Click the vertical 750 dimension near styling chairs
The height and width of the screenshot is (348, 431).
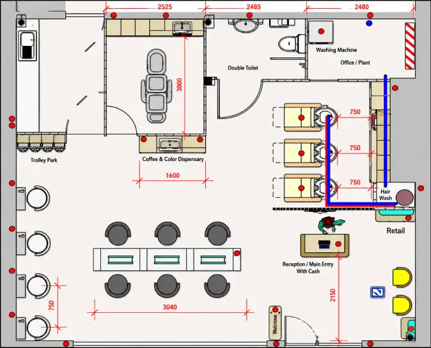point(51,306)
